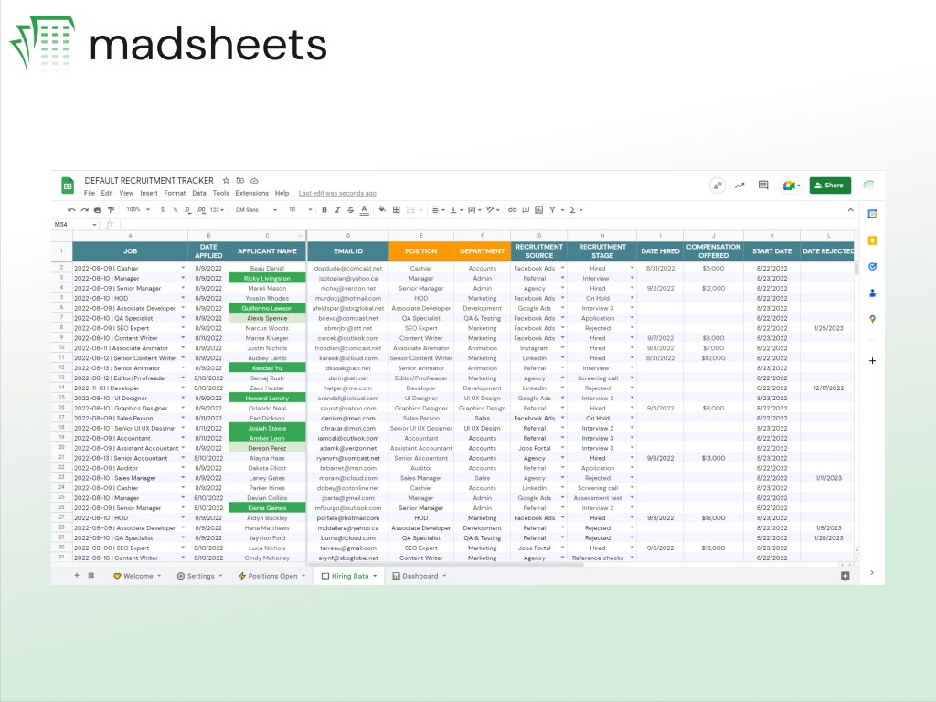Screen dimensions: 936x702
Task: Switch to the Dashboard sheet tab
Action: (419, 576)
